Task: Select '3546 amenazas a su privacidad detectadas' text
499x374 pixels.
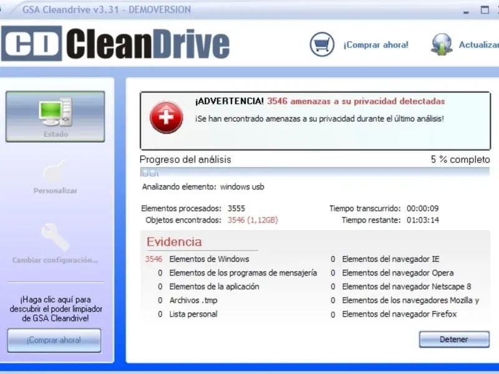Action: (x=356, y=101)
